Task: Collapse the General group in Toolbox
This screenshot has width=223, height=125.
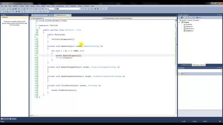Action: click(2, 17)
